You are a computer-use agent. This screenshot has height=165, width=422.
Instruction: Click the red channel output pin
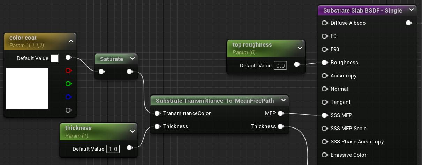tap(68, 71)
